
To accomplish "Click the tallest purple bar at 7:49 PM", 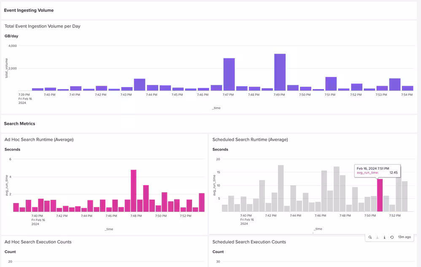I will 280,72.
